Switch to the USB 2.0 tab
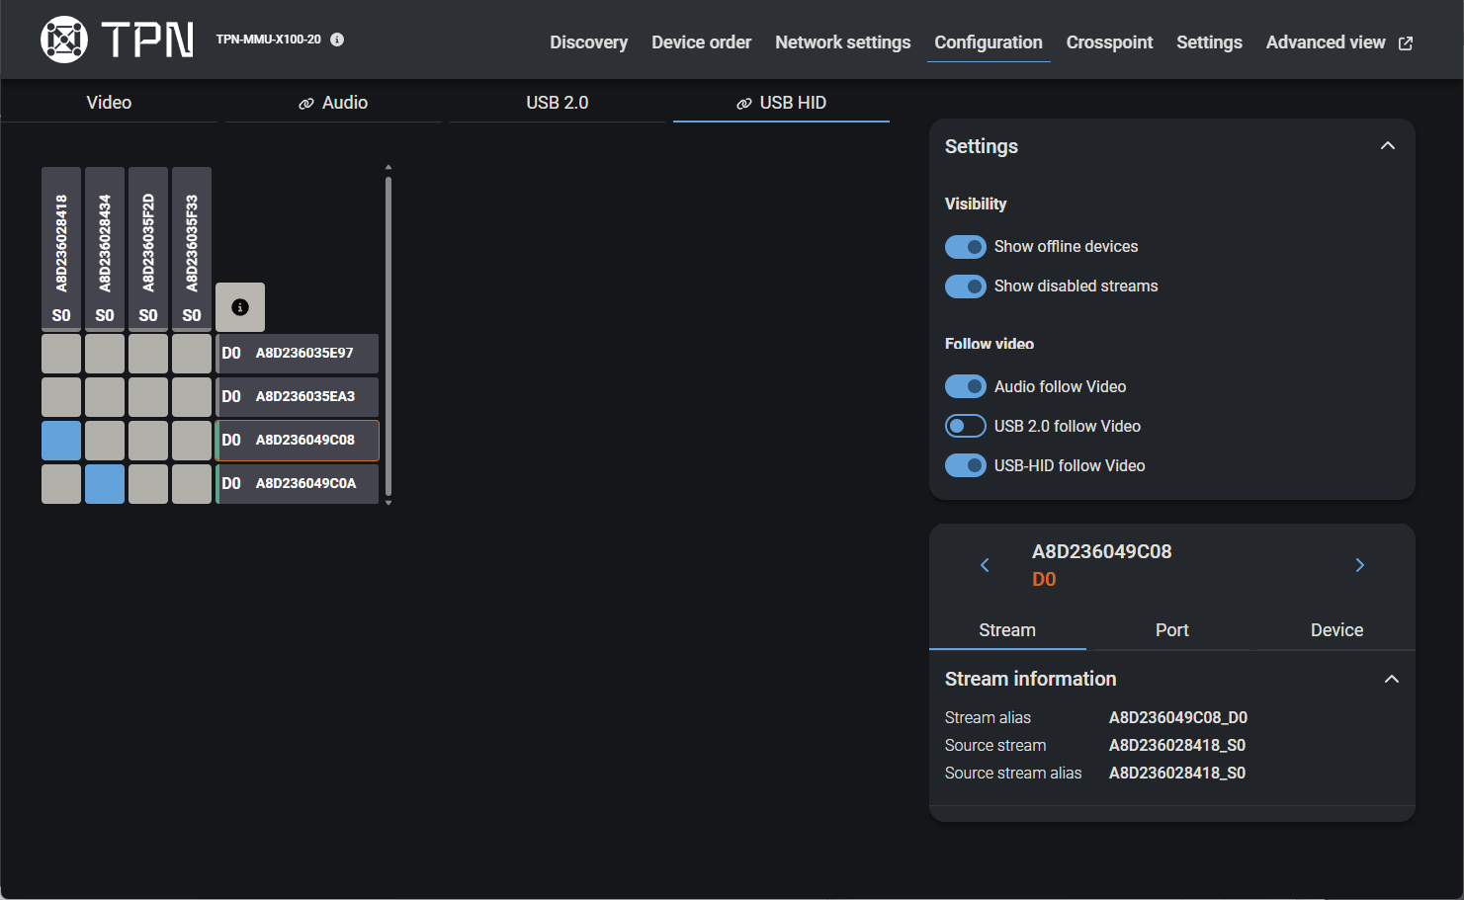 (558, 103)
